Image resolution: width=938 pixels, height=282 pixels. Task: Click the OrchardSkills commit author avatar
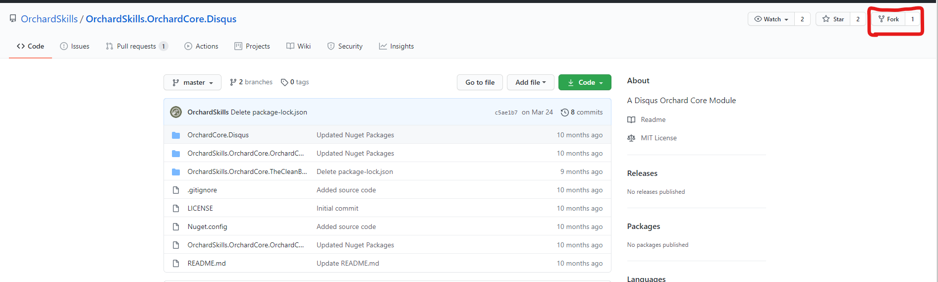(x=176, y=112)
